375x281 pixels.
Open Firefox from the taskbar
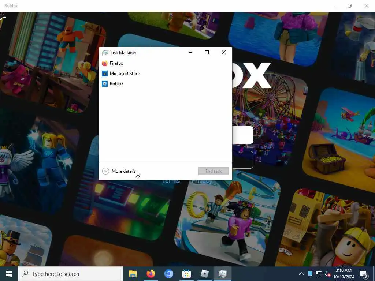pos(151,274)
